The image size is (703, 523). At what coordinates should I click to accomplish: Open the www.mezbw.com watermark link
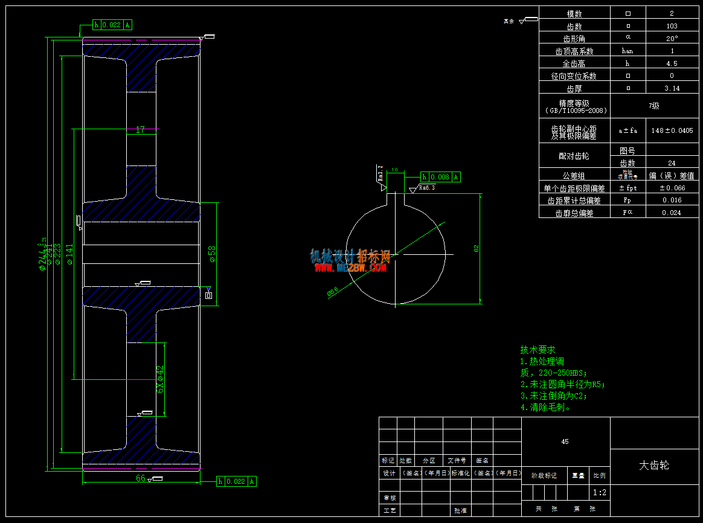click(350, 268)
